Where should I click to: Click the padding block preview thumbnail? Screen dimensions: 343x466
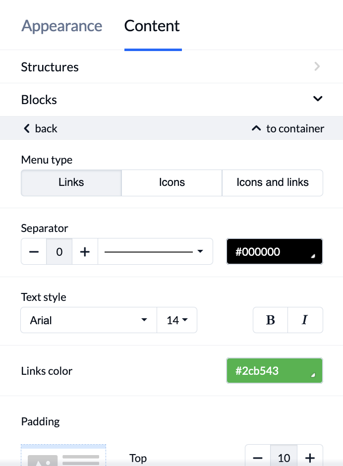pyautogui.click(x=63, y=455)
